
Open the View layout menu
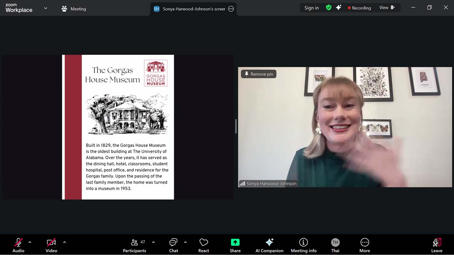[387, 8]
